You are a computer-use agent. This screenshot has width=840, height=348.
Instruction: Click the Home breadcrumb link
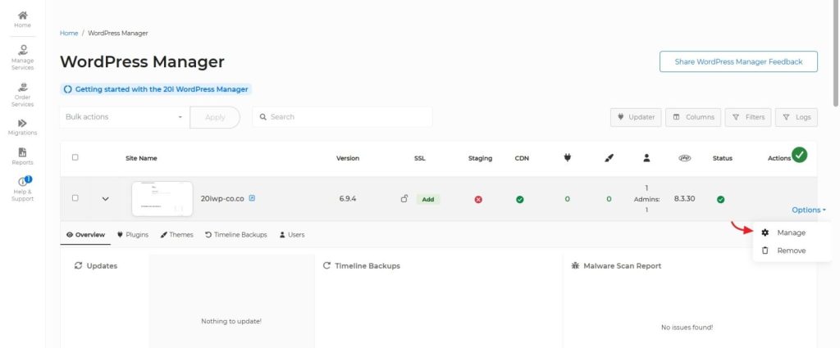click(69, 33)
